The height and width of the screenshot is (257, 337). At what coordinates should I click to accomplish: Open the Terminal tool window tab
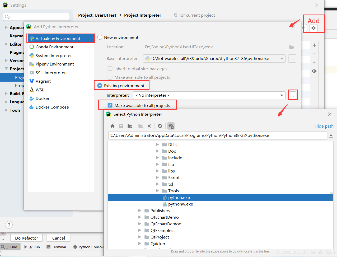coord(56,247)
